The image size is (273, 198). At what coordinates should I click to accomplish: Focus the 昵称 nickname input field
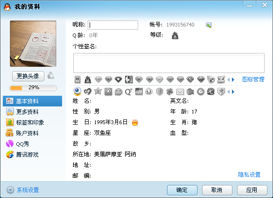click(113, 25)
